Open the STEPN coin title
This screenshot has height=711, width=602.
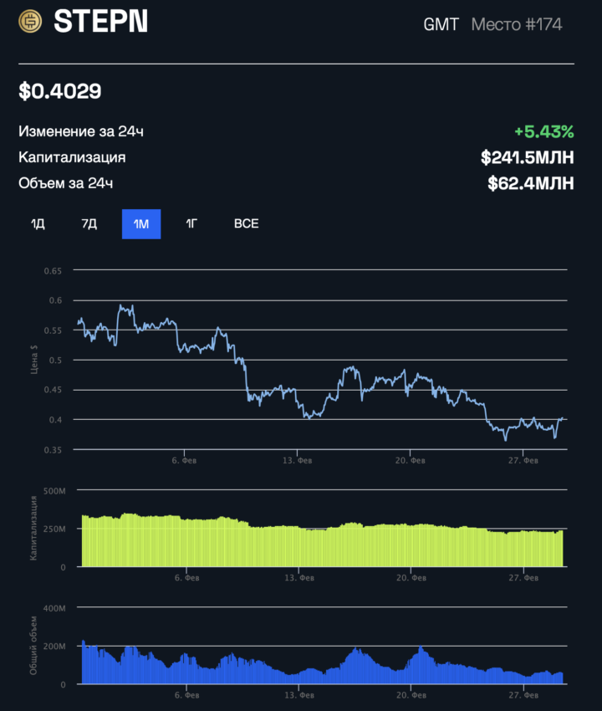point(100,21)
